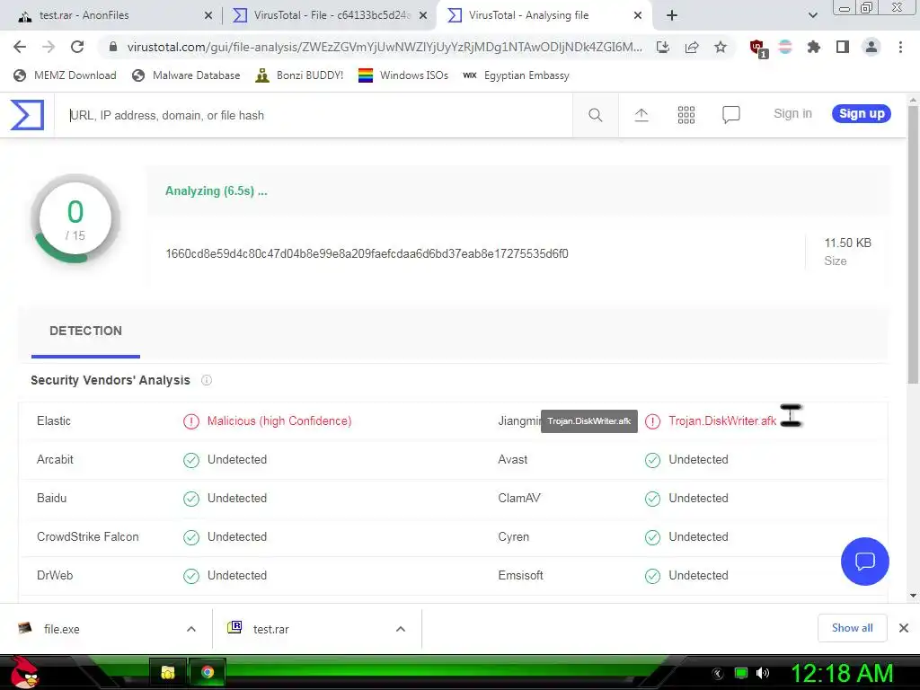This screenshot has height=690, width=920.
Task: Click the striped flag extension icon
Action: [785, 47]
